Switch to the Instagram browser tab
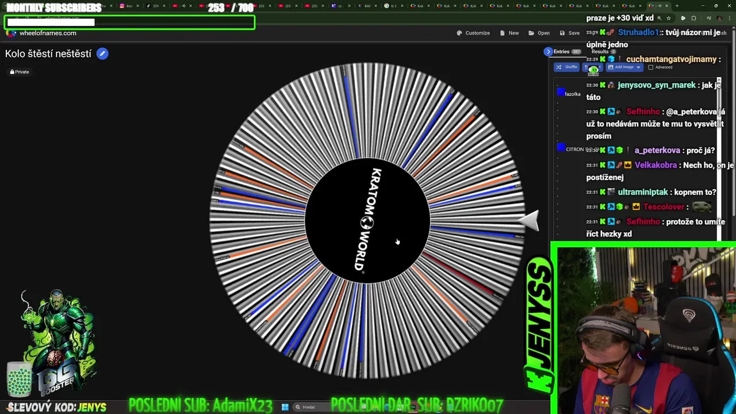The image size is (736, 414). click(x=129, y=6)
